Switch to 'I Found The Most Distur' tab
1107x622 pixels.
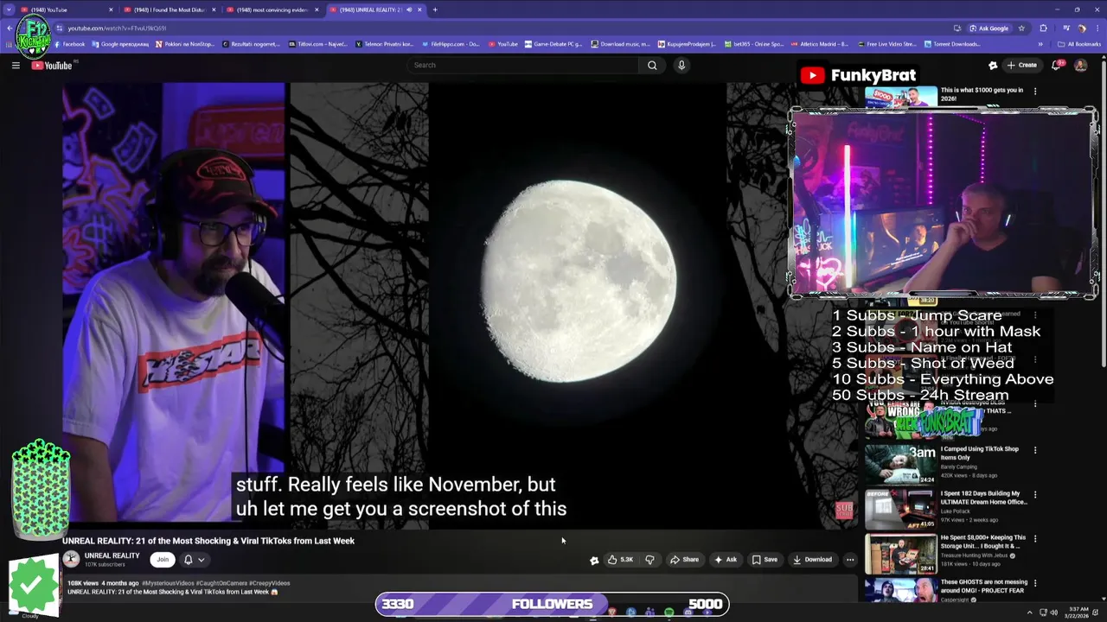(x=168, y=10)
